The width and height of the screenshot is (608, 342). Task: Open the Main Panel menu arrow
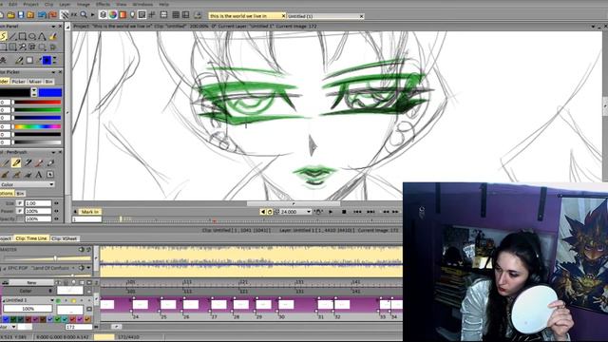53,26
